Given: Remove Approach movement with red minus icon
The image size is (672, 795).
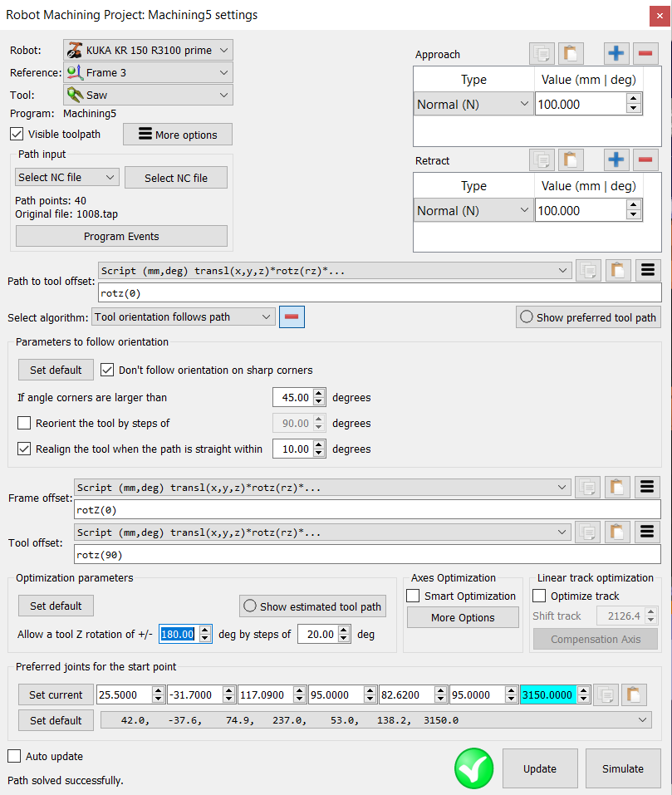Looking at the screenshot, I should 645,54.
